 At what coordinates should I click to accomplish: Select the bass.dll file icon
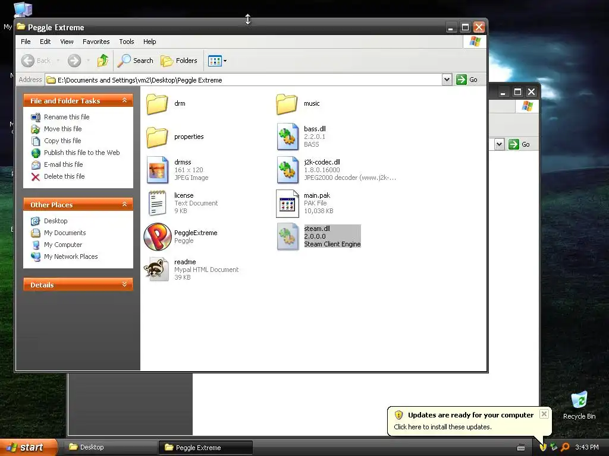287,137
